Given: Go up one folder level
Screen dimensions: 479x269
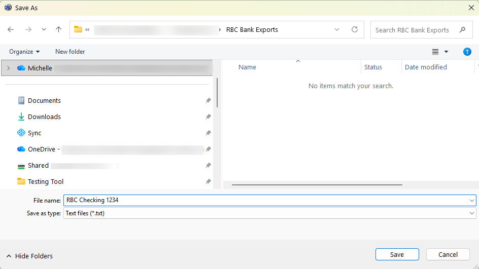Looking at the screenshot, I should (x=59, y=29).
